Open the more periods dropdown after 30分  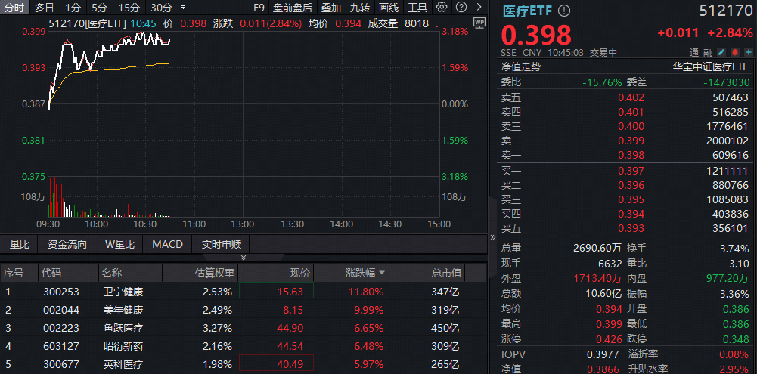(183, 8)
